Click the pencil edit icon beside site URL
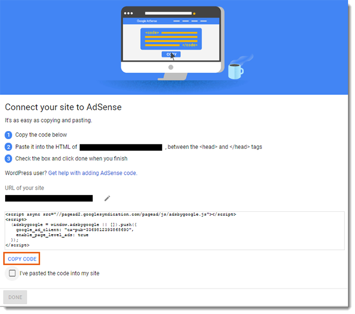 107,198
